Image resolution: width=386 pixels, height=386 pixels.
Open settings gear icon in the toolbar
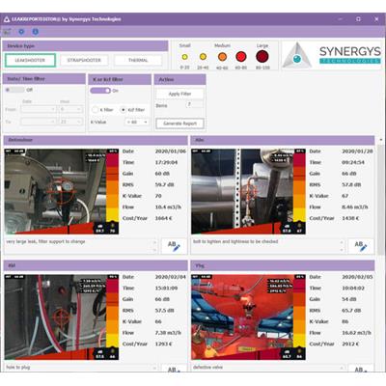coord(21,32)
